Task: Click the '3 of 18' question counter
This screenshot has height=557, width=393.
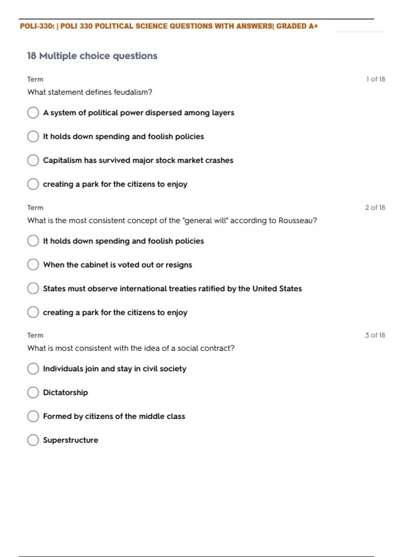Action: coord(375,335)
